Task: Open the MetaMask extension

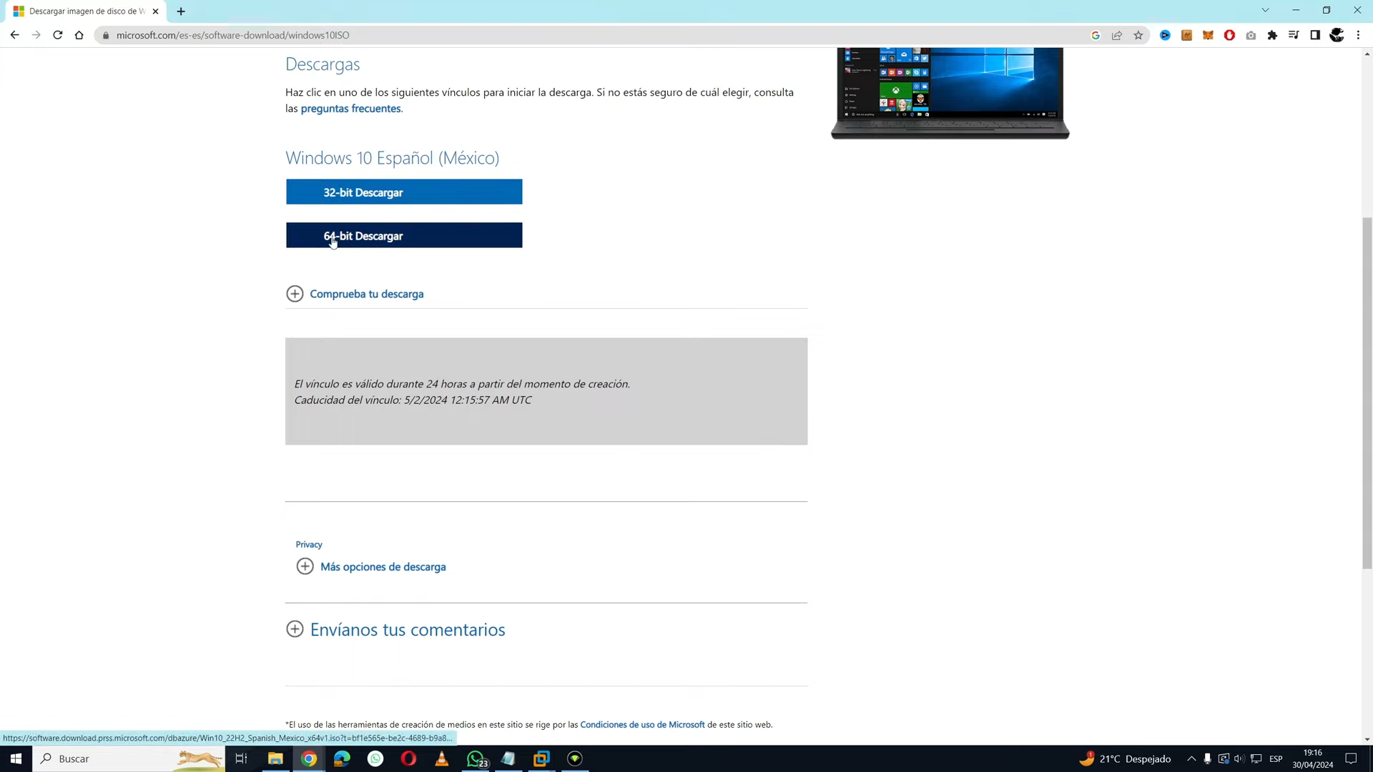Action: click(x=1208, y=35)
